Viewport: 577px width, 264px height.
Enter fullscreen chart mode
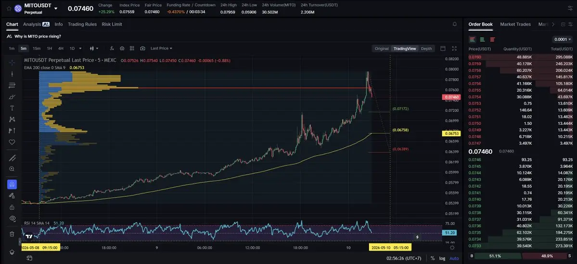pos(454,48)
